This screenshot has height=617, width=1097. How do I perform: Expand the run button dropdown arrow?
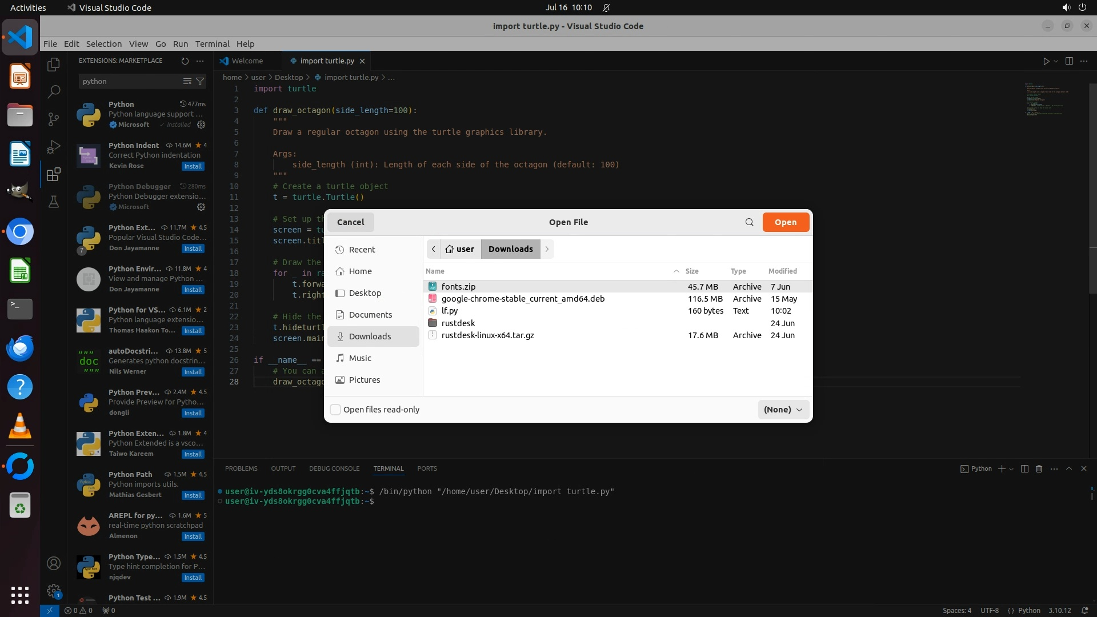[x=1056, y=61]
